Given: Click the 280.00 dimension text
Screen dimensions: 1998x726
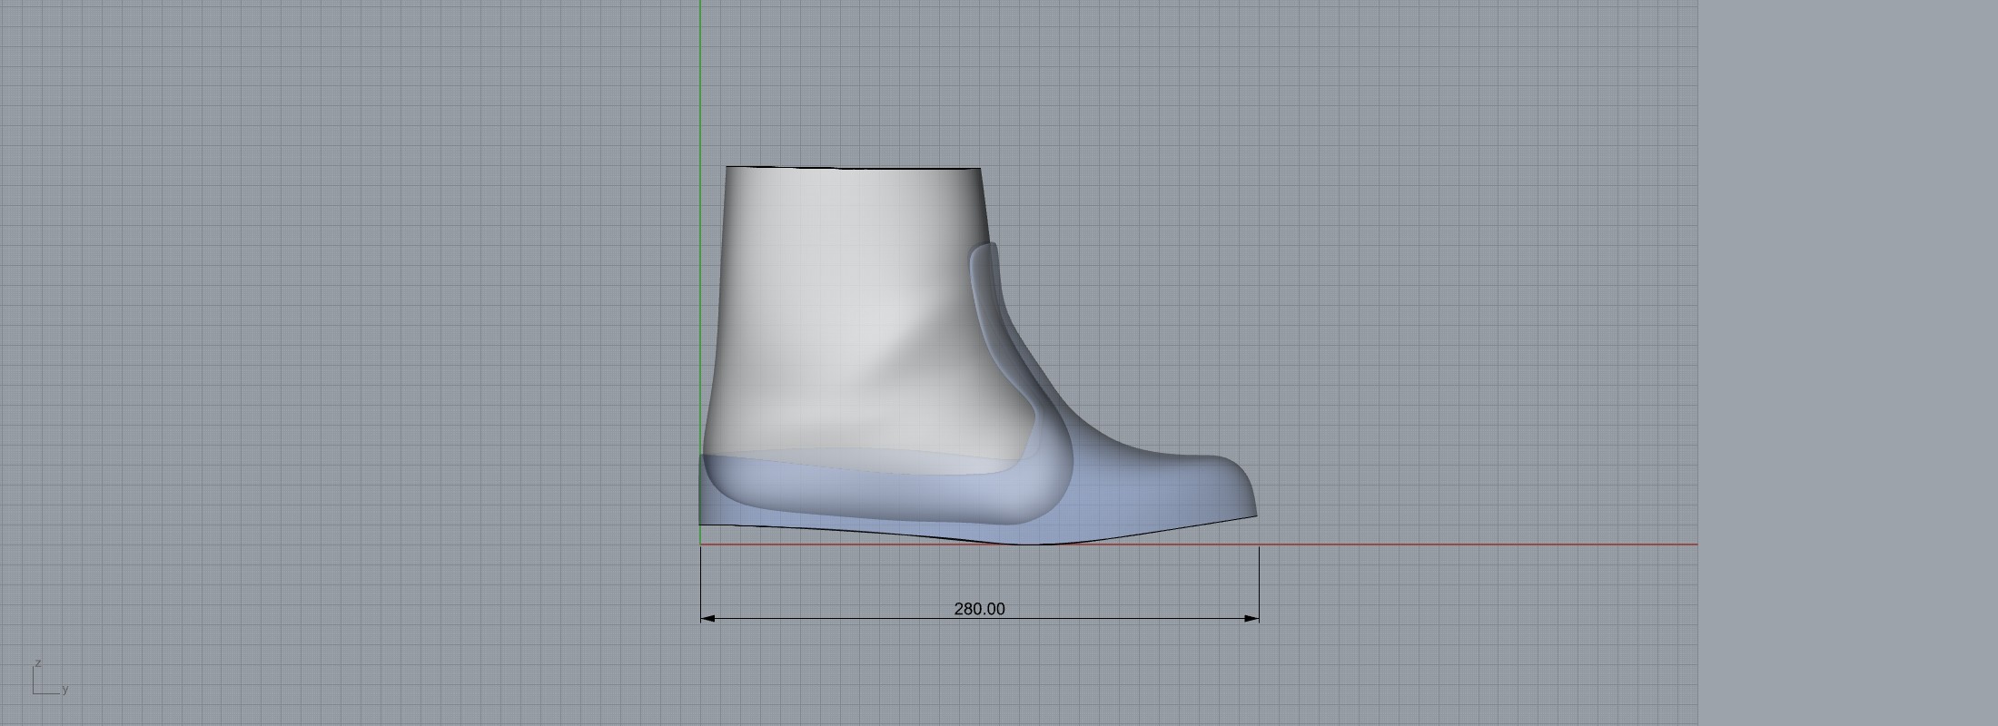Looking at the screenshot, I should pos(979,609).
